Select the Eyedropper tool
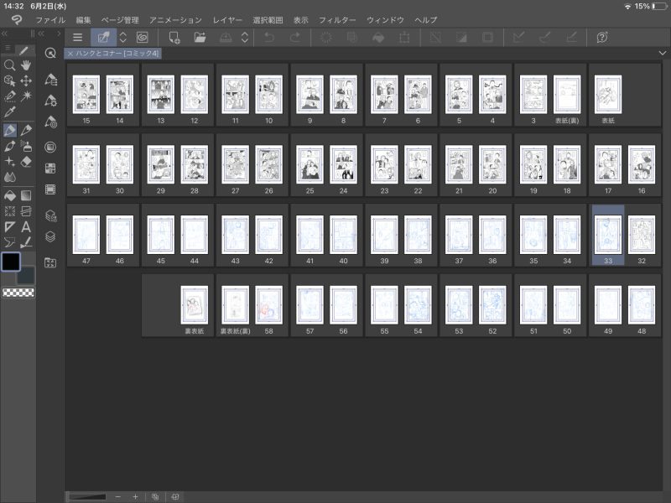The image size is (671, 503). click(x=9, y=111)
